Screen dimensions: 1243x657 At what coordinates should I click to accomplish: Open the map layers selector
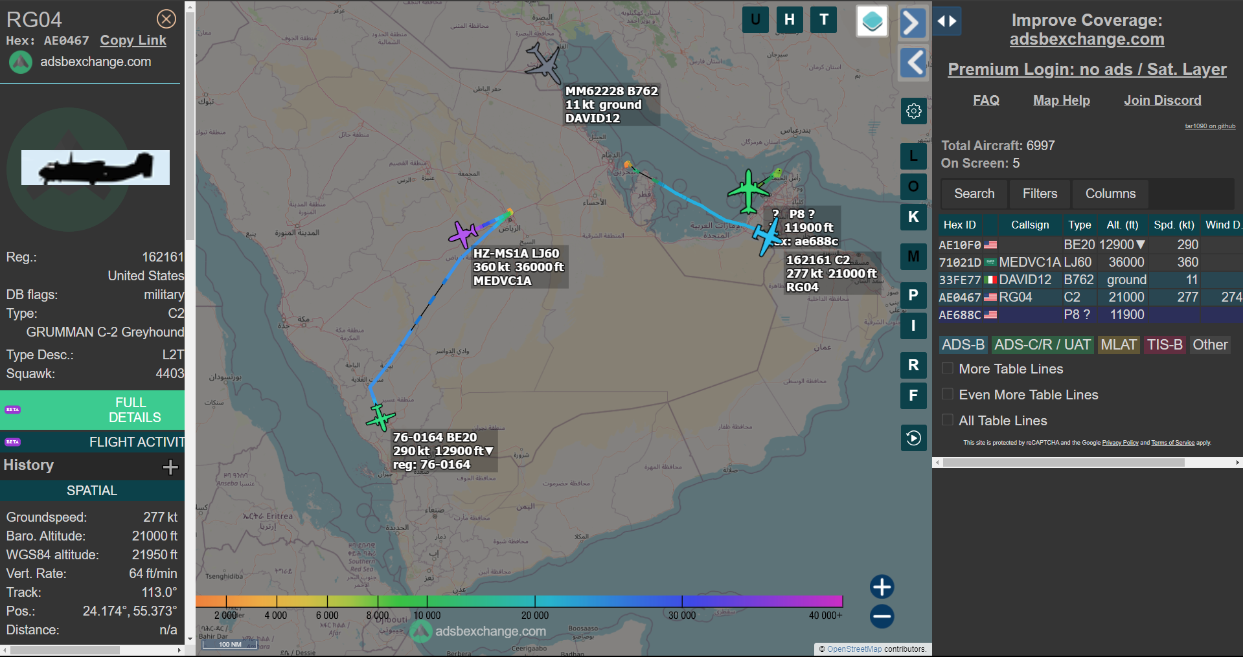click(872, 21)
